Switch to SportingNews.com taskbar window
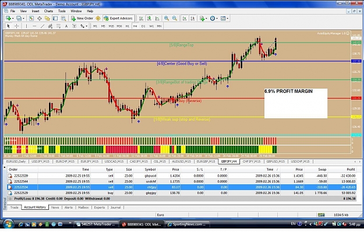 click(x=188, y=224)
